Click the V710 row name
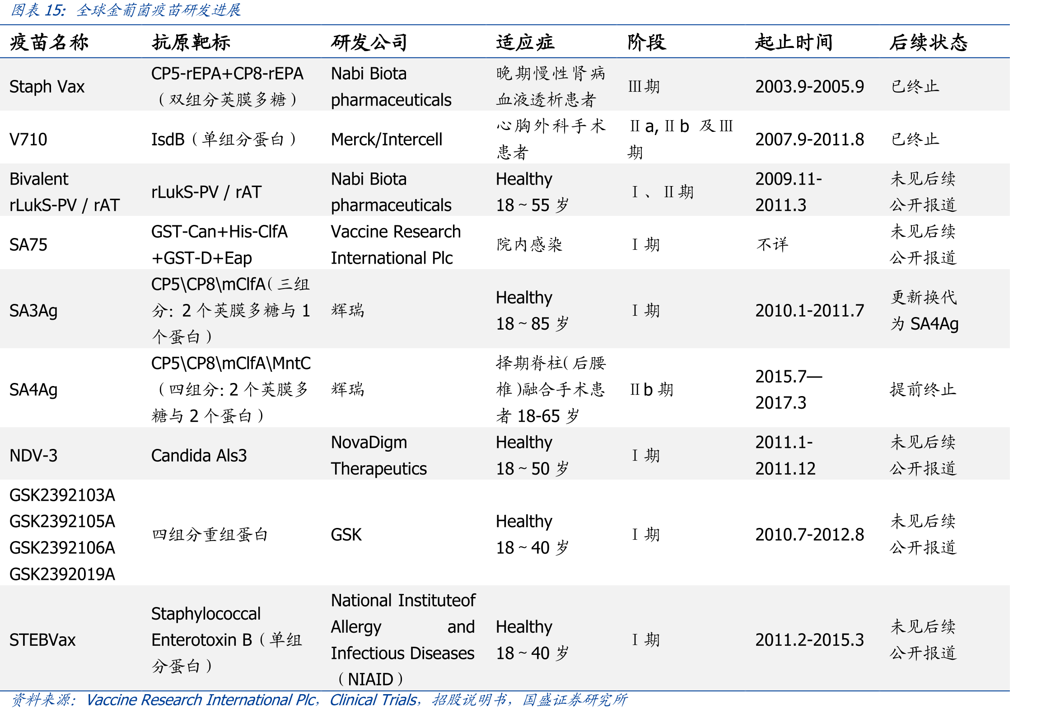The image size is (1046, 714). (x=28, y=140)
